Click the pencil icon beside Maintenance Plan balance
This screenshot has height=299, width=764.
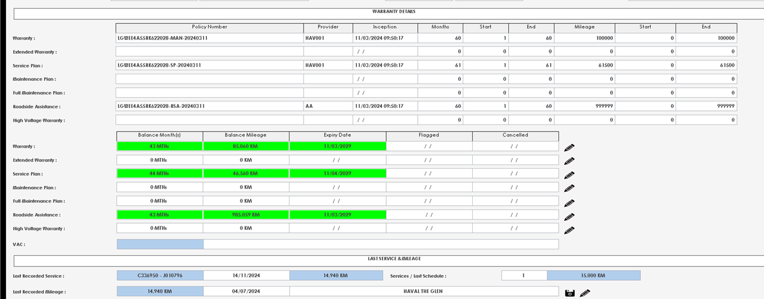coord(569,189)
